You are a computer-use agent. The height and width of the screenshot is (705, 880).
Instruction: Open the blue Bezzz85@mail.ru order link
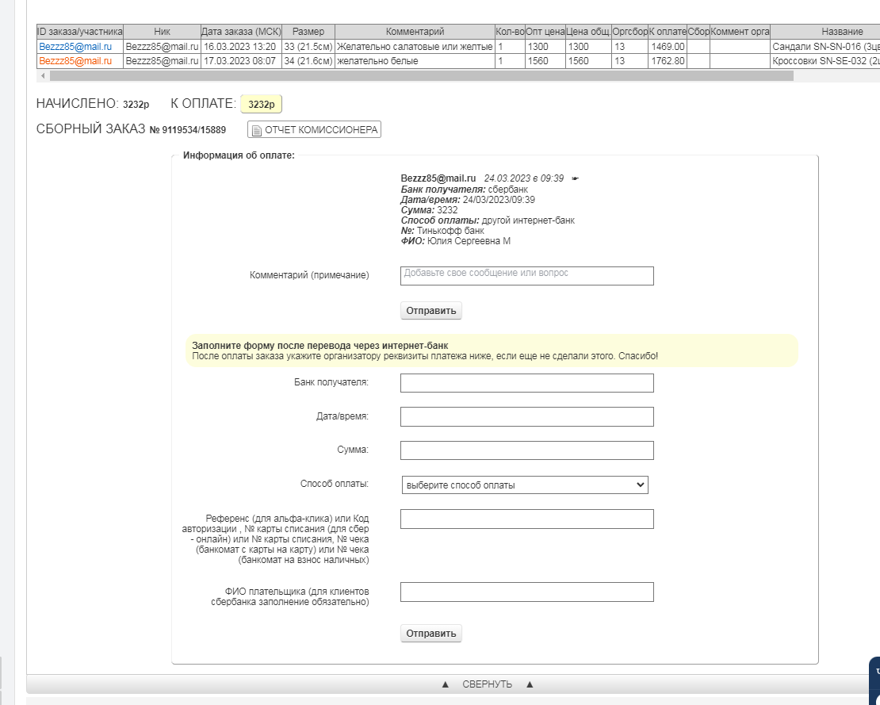pyautogui.click(x=75, y=47)
